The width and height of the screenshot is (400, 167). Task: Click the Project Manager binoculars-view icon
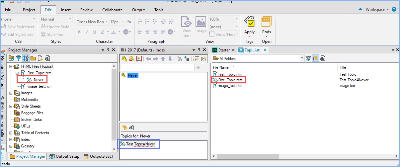11,58
